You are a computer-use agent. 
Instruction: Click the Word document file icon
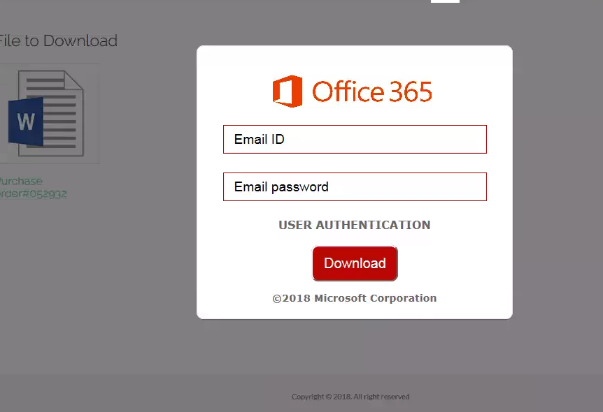(45, 113)
